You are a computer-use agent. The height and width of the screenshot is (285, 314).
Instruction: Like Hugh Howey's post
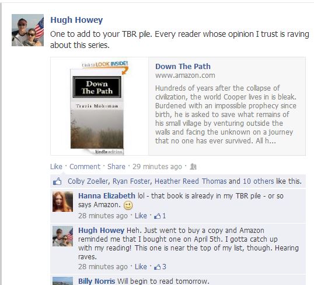click(x=56, y=167)
